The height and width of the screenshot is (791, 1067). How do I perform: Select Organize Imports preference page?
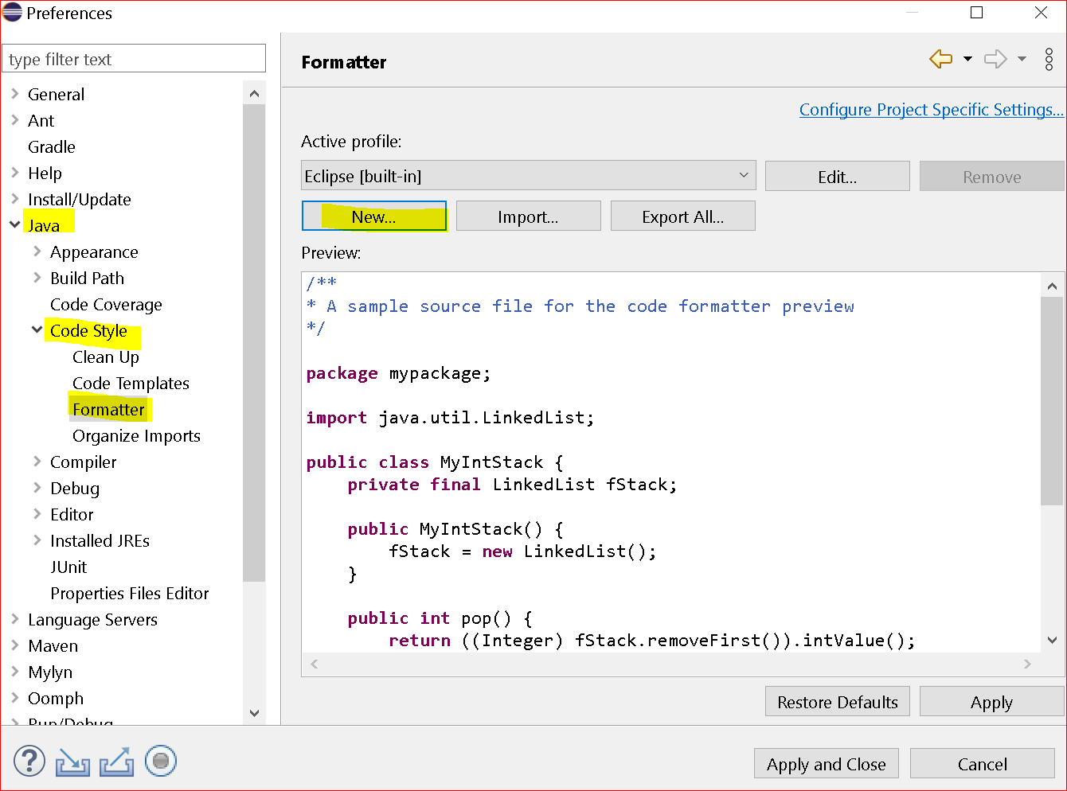coord(136,435)
